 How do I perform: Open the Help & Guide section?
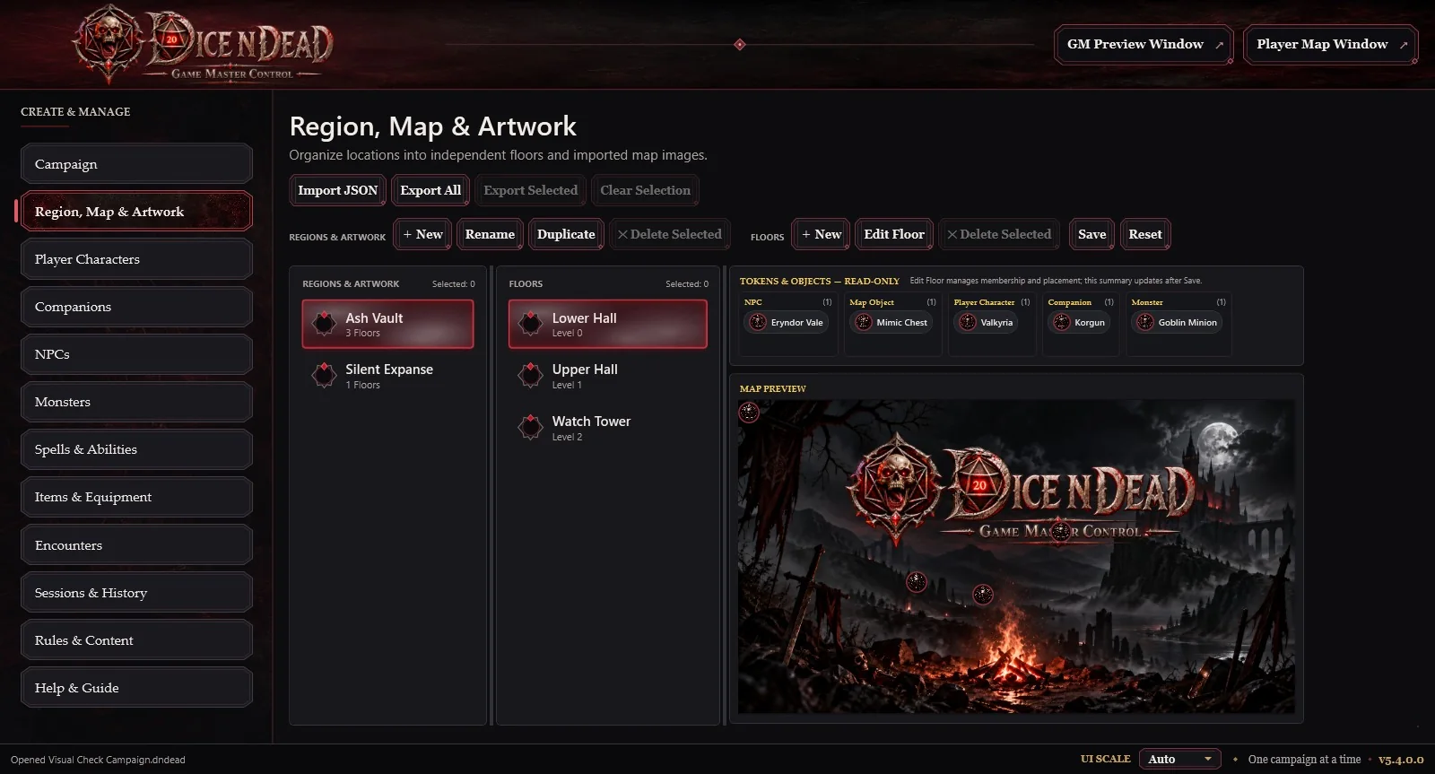point(136,688)
